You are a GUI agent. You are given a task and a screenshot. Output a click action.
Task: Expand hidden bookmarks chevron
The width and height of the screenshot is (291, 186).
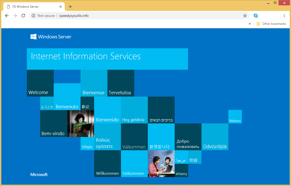pyautogui.click(x=250, y=24)
